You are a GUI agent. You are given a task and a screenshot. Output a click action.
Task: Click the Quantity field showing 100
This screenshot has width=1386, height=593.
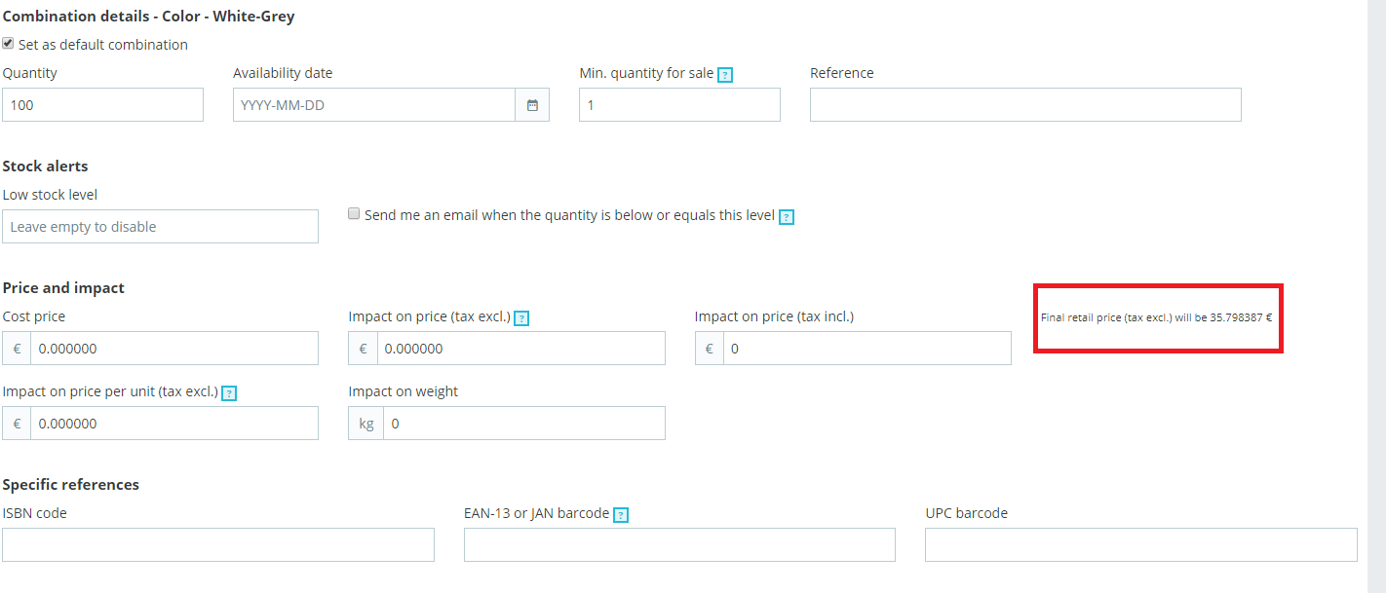pyautogui.click(x=102, y=105)
